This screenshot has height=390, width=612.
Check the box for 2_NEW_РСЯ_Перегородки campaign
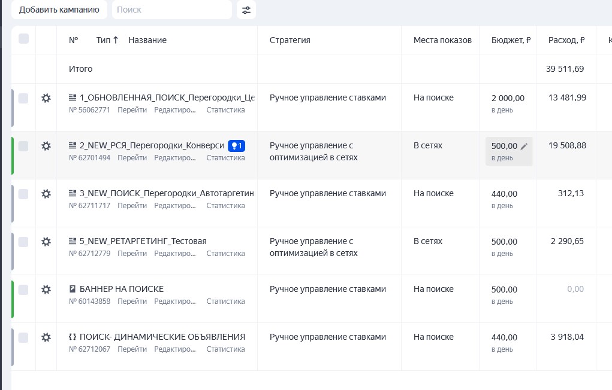coord(23,146)
